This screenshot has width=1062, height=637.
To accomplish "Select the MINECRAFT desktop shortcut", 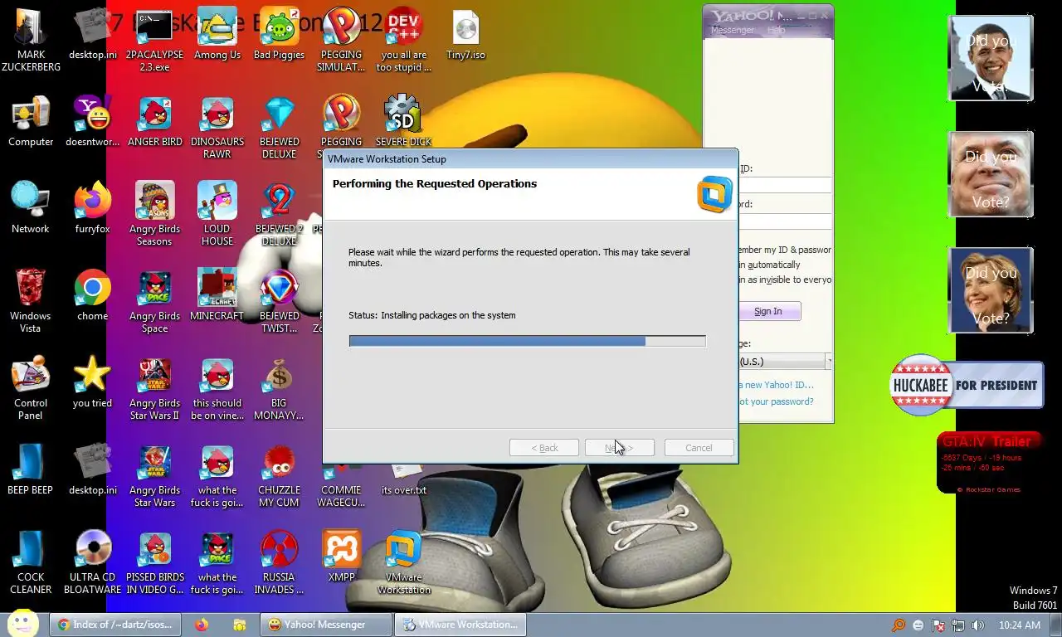I will click(217, 294).
